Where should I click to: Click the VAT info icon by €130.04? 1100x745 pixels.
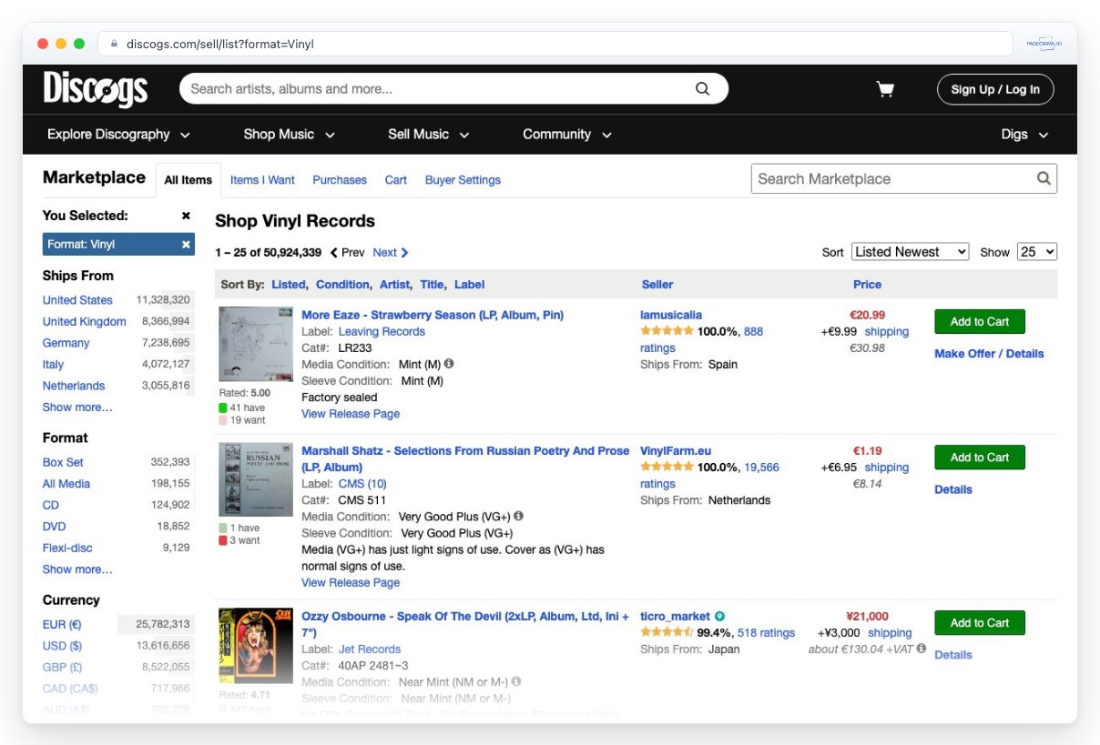[922, 649]
